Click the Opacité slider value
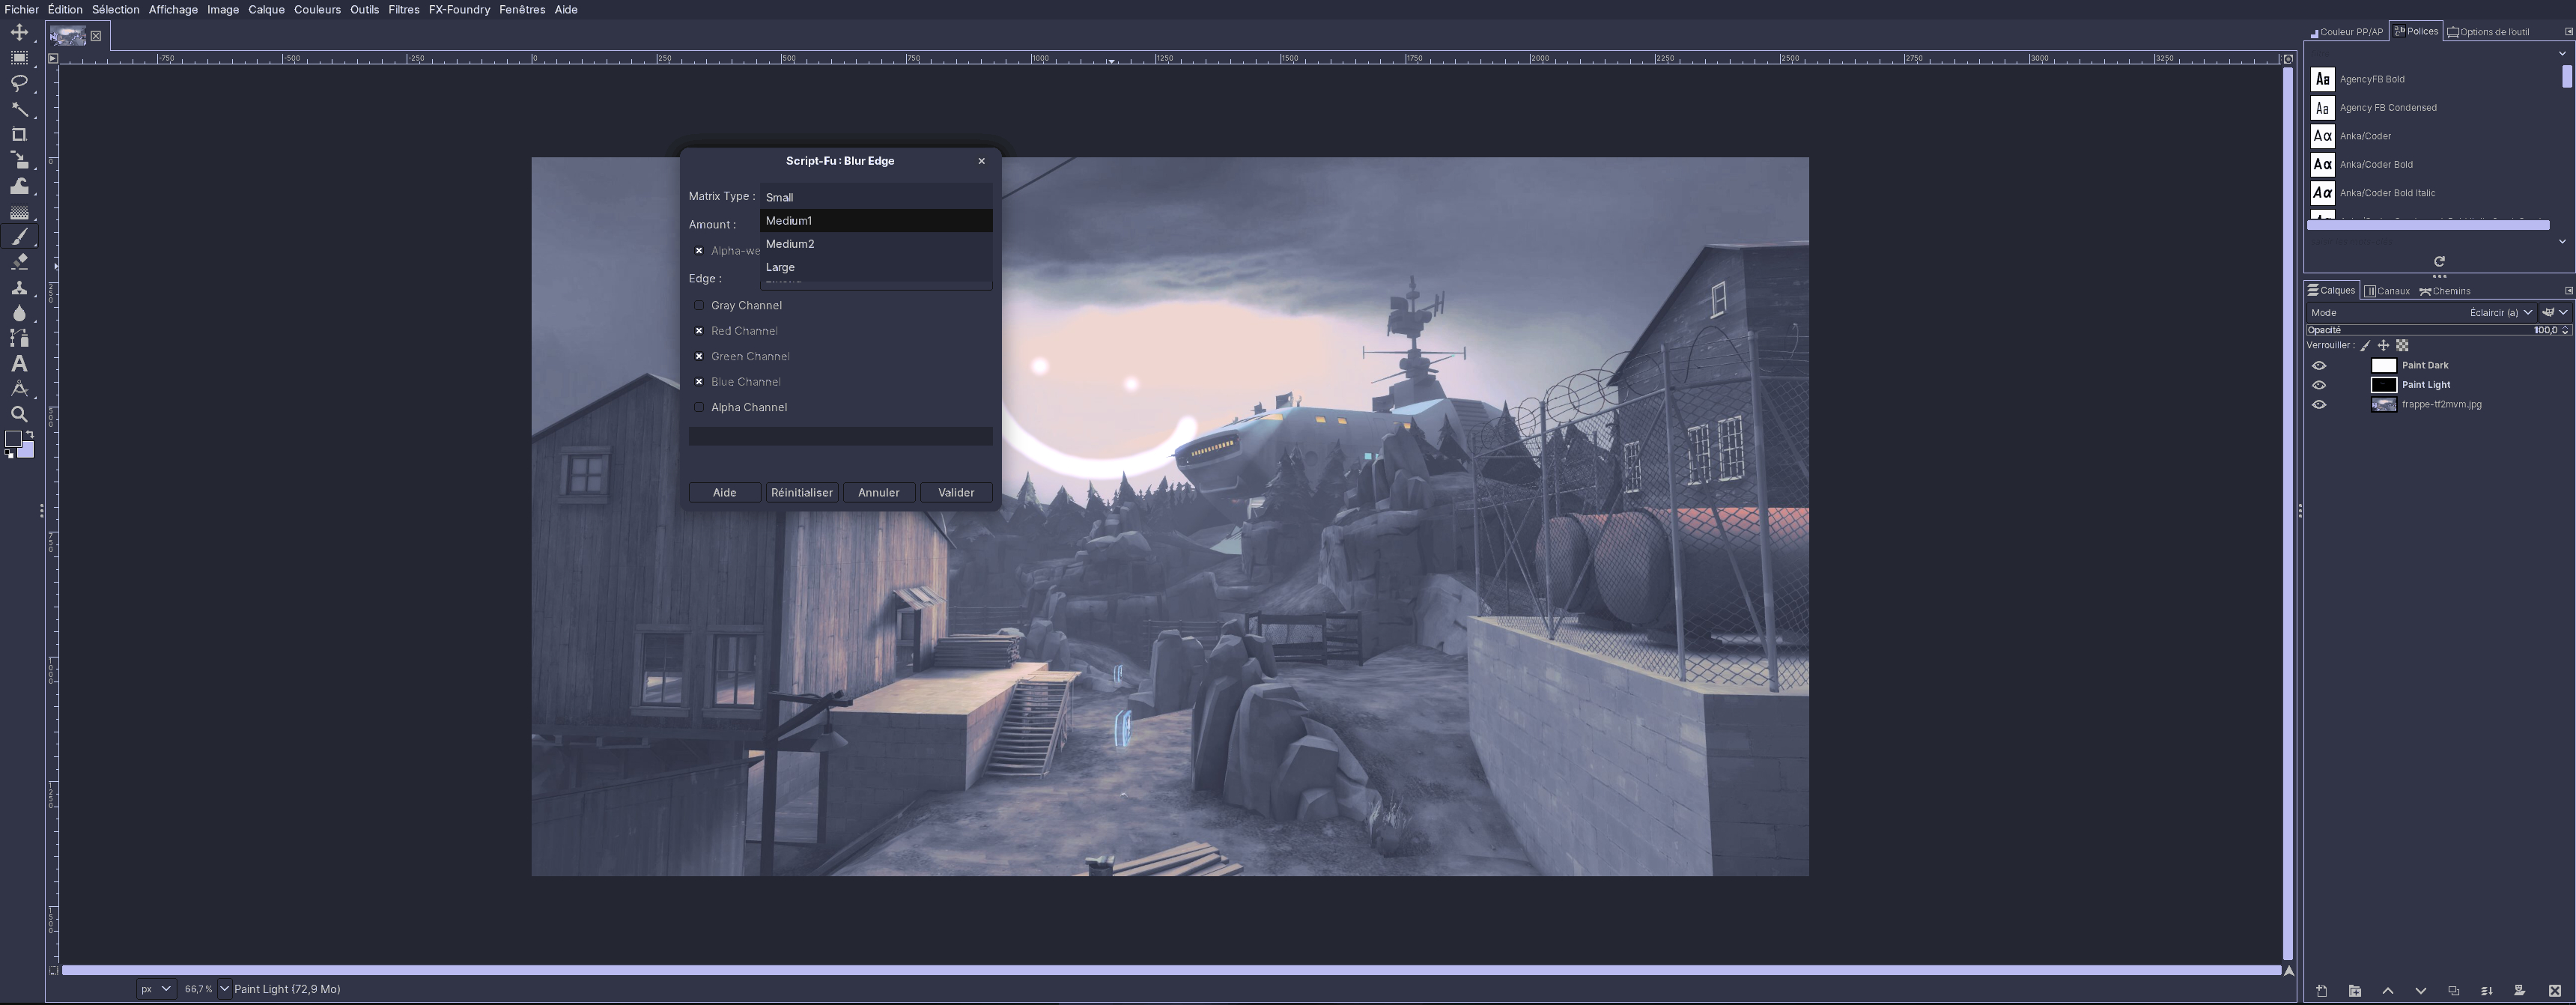Image resolution: width=2576 pixels, height=1005 pixels. coord(2547,329)
